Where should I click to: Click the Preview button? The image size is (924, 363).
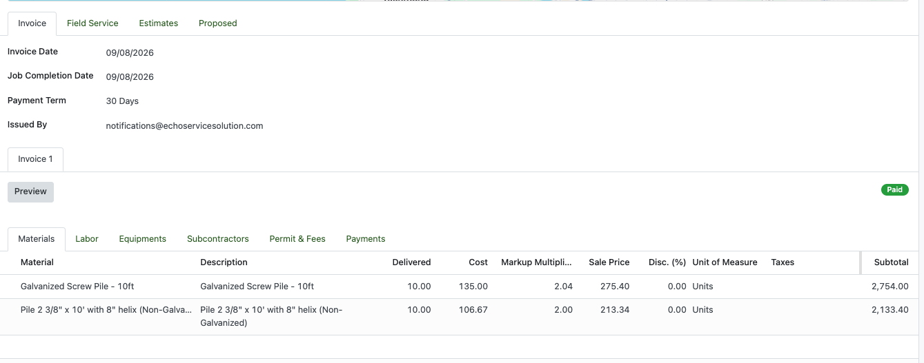pyautogui.click(x=30, y=191)
